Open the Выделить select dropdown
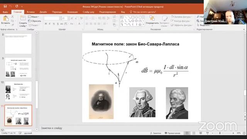This screenshot has width=247, height=139. (204, 25)
